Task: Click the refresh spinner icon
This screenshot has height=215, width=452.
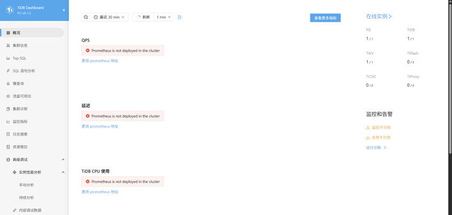Action: [138, 17]
